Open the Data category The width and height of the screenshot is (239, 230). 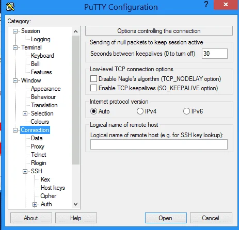(37, 138)
